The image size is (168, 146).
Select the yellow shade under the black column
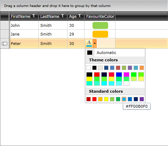coord(89,79)
